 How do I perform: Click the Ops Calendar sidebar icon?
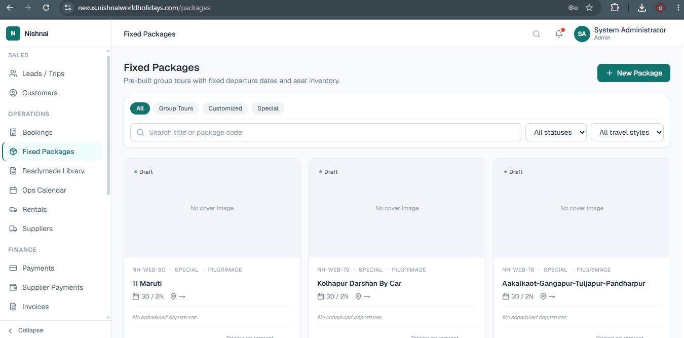click(x=13, y=190)
